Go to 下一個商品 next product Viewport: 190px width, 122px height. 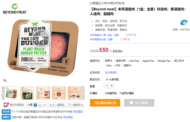pos(76,105)
